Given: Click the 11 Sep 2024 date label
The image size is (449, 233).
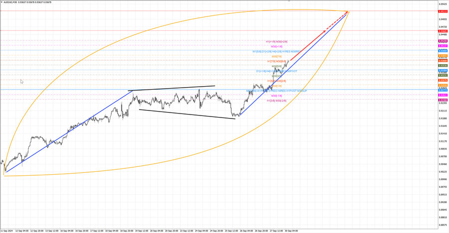Looking at the screenshot, I should point(6,231).
